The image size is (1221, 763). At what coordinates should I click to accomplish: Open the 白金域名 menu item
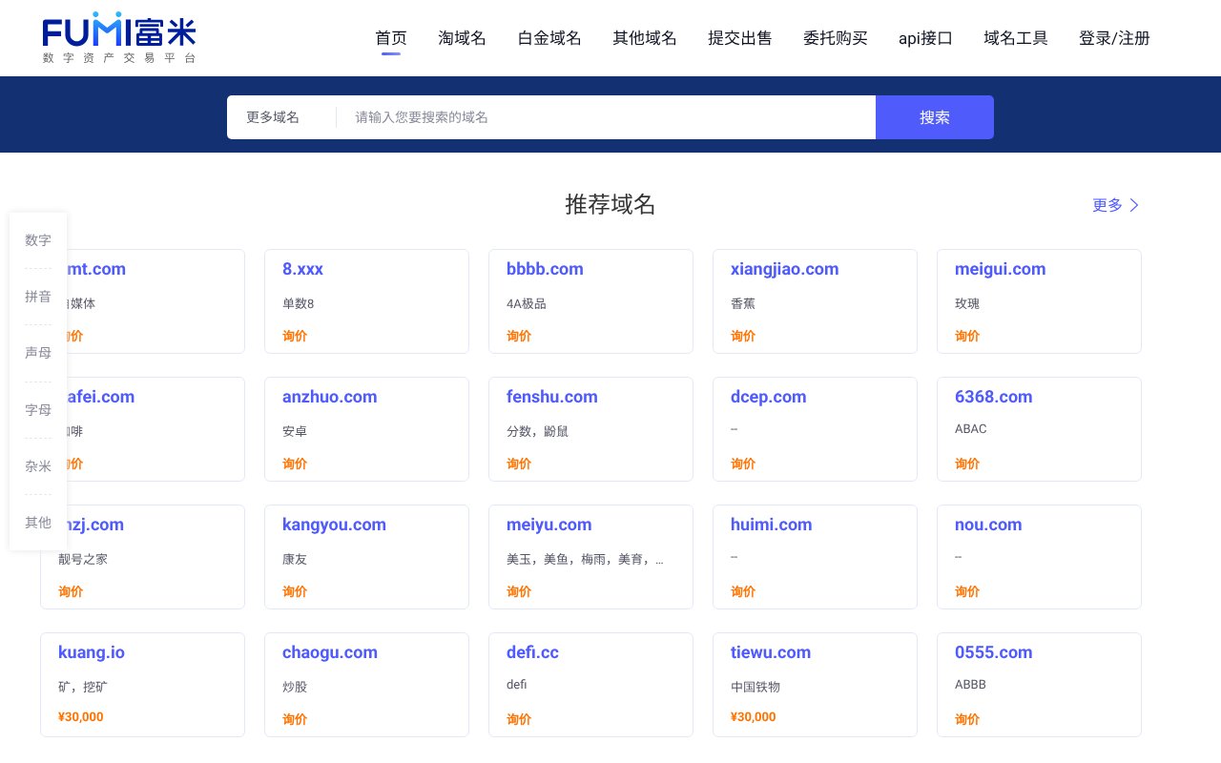coord(548,38)
